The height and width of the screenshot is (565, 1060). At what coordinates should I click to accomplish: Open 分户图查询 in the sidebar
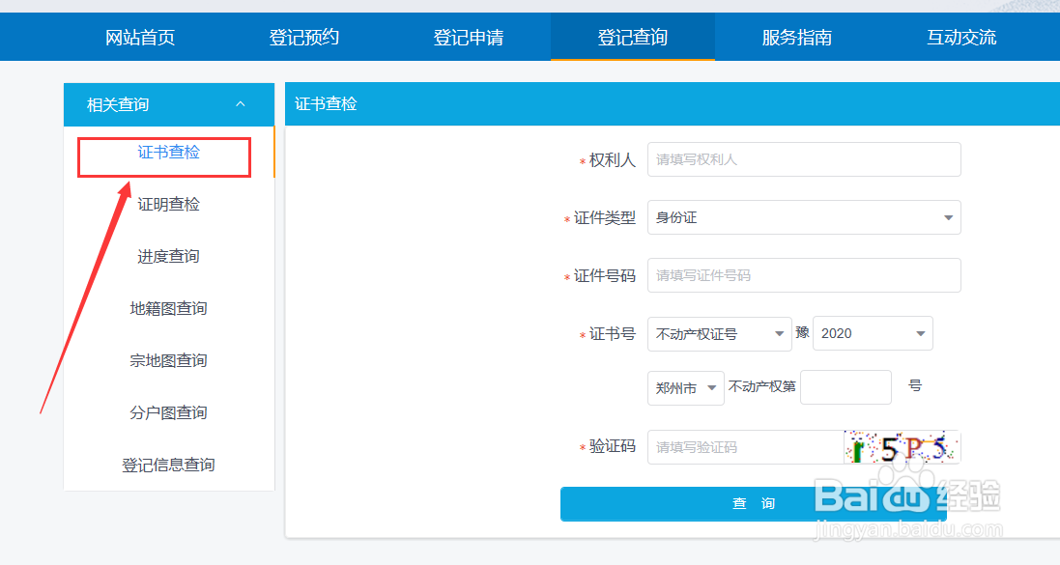168,412
